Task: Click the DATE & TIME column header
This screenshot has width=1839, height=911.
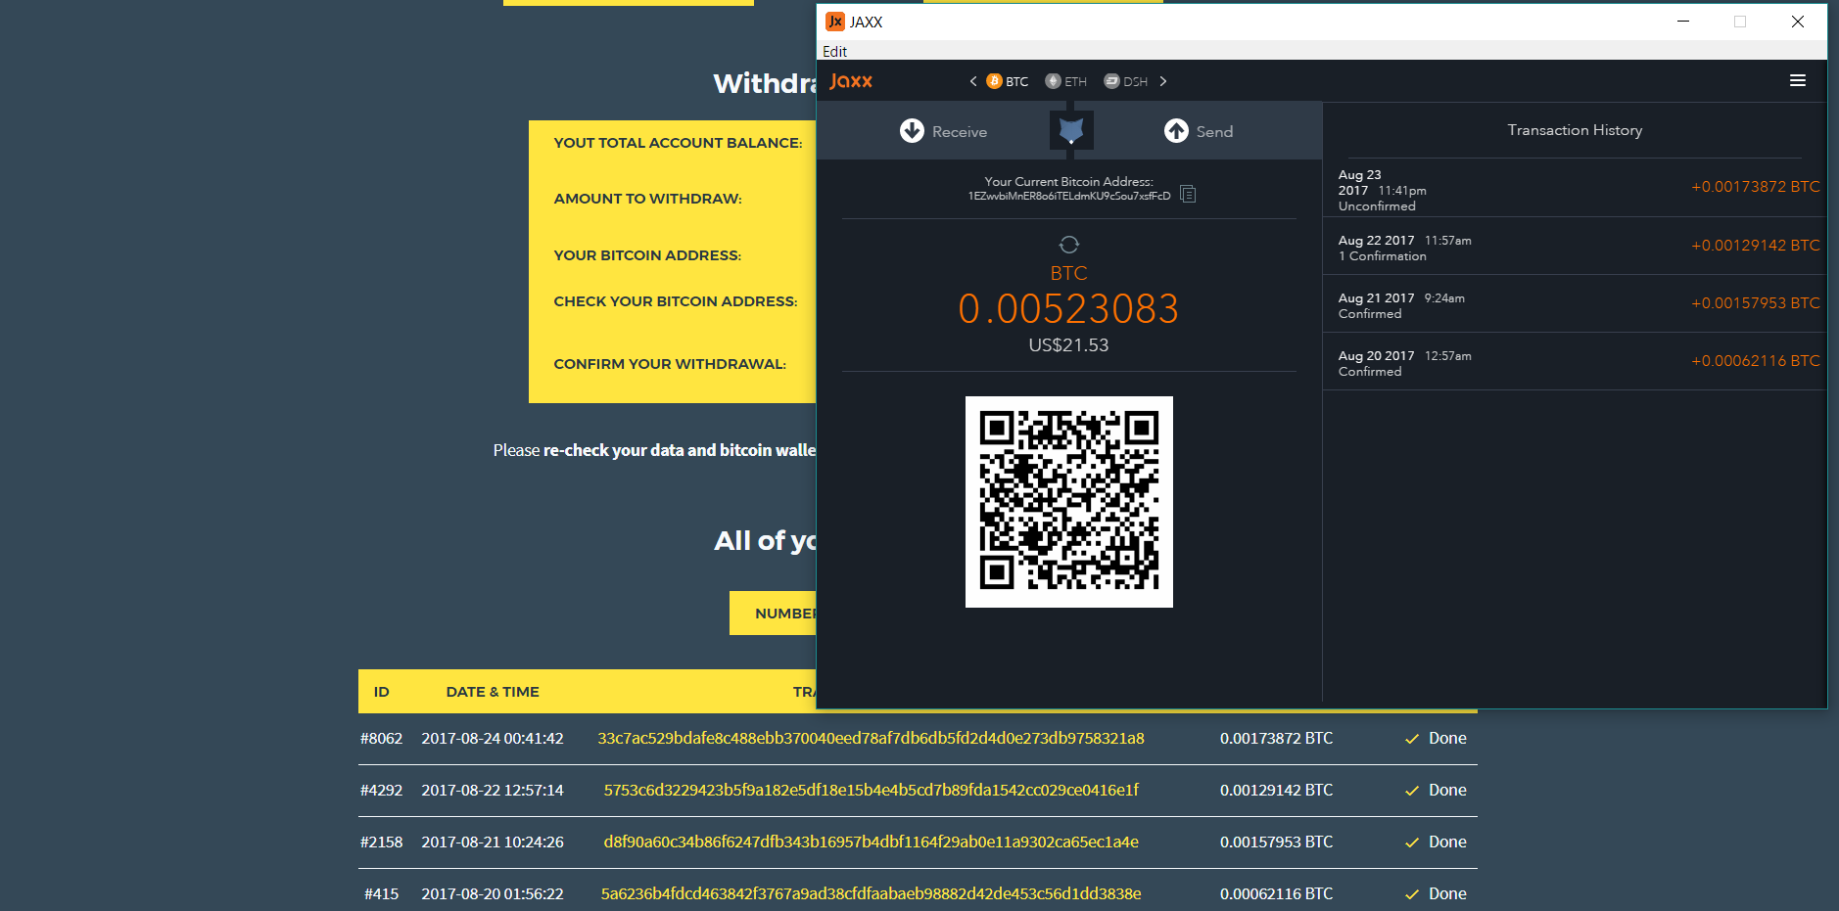Action: point(493,692)
